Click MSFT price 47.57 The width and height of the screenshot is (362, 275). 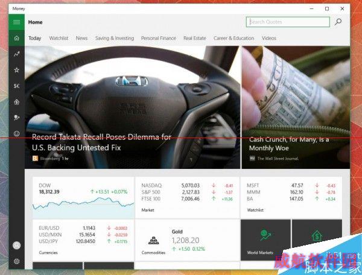[297, 186]
